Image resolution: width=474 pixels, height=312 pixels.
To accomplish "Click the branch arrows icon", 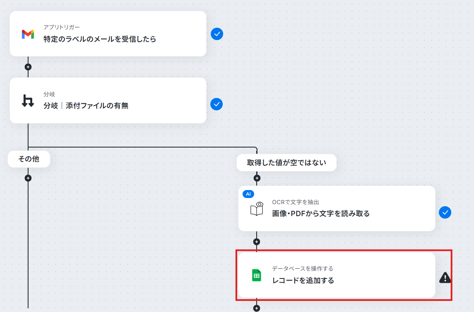I will [28, 101].
